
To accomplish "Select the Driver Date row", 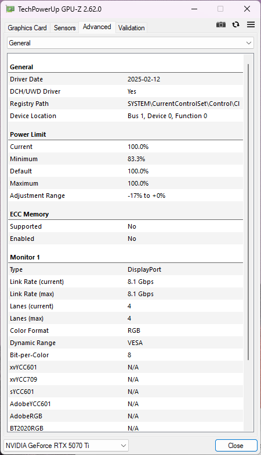I will (126, 79).
